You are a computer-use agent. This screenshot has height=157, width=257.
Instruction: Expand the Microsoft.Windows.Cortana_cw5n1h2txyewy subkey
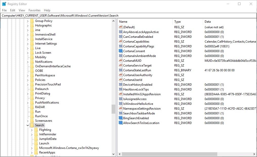(32, 148)
